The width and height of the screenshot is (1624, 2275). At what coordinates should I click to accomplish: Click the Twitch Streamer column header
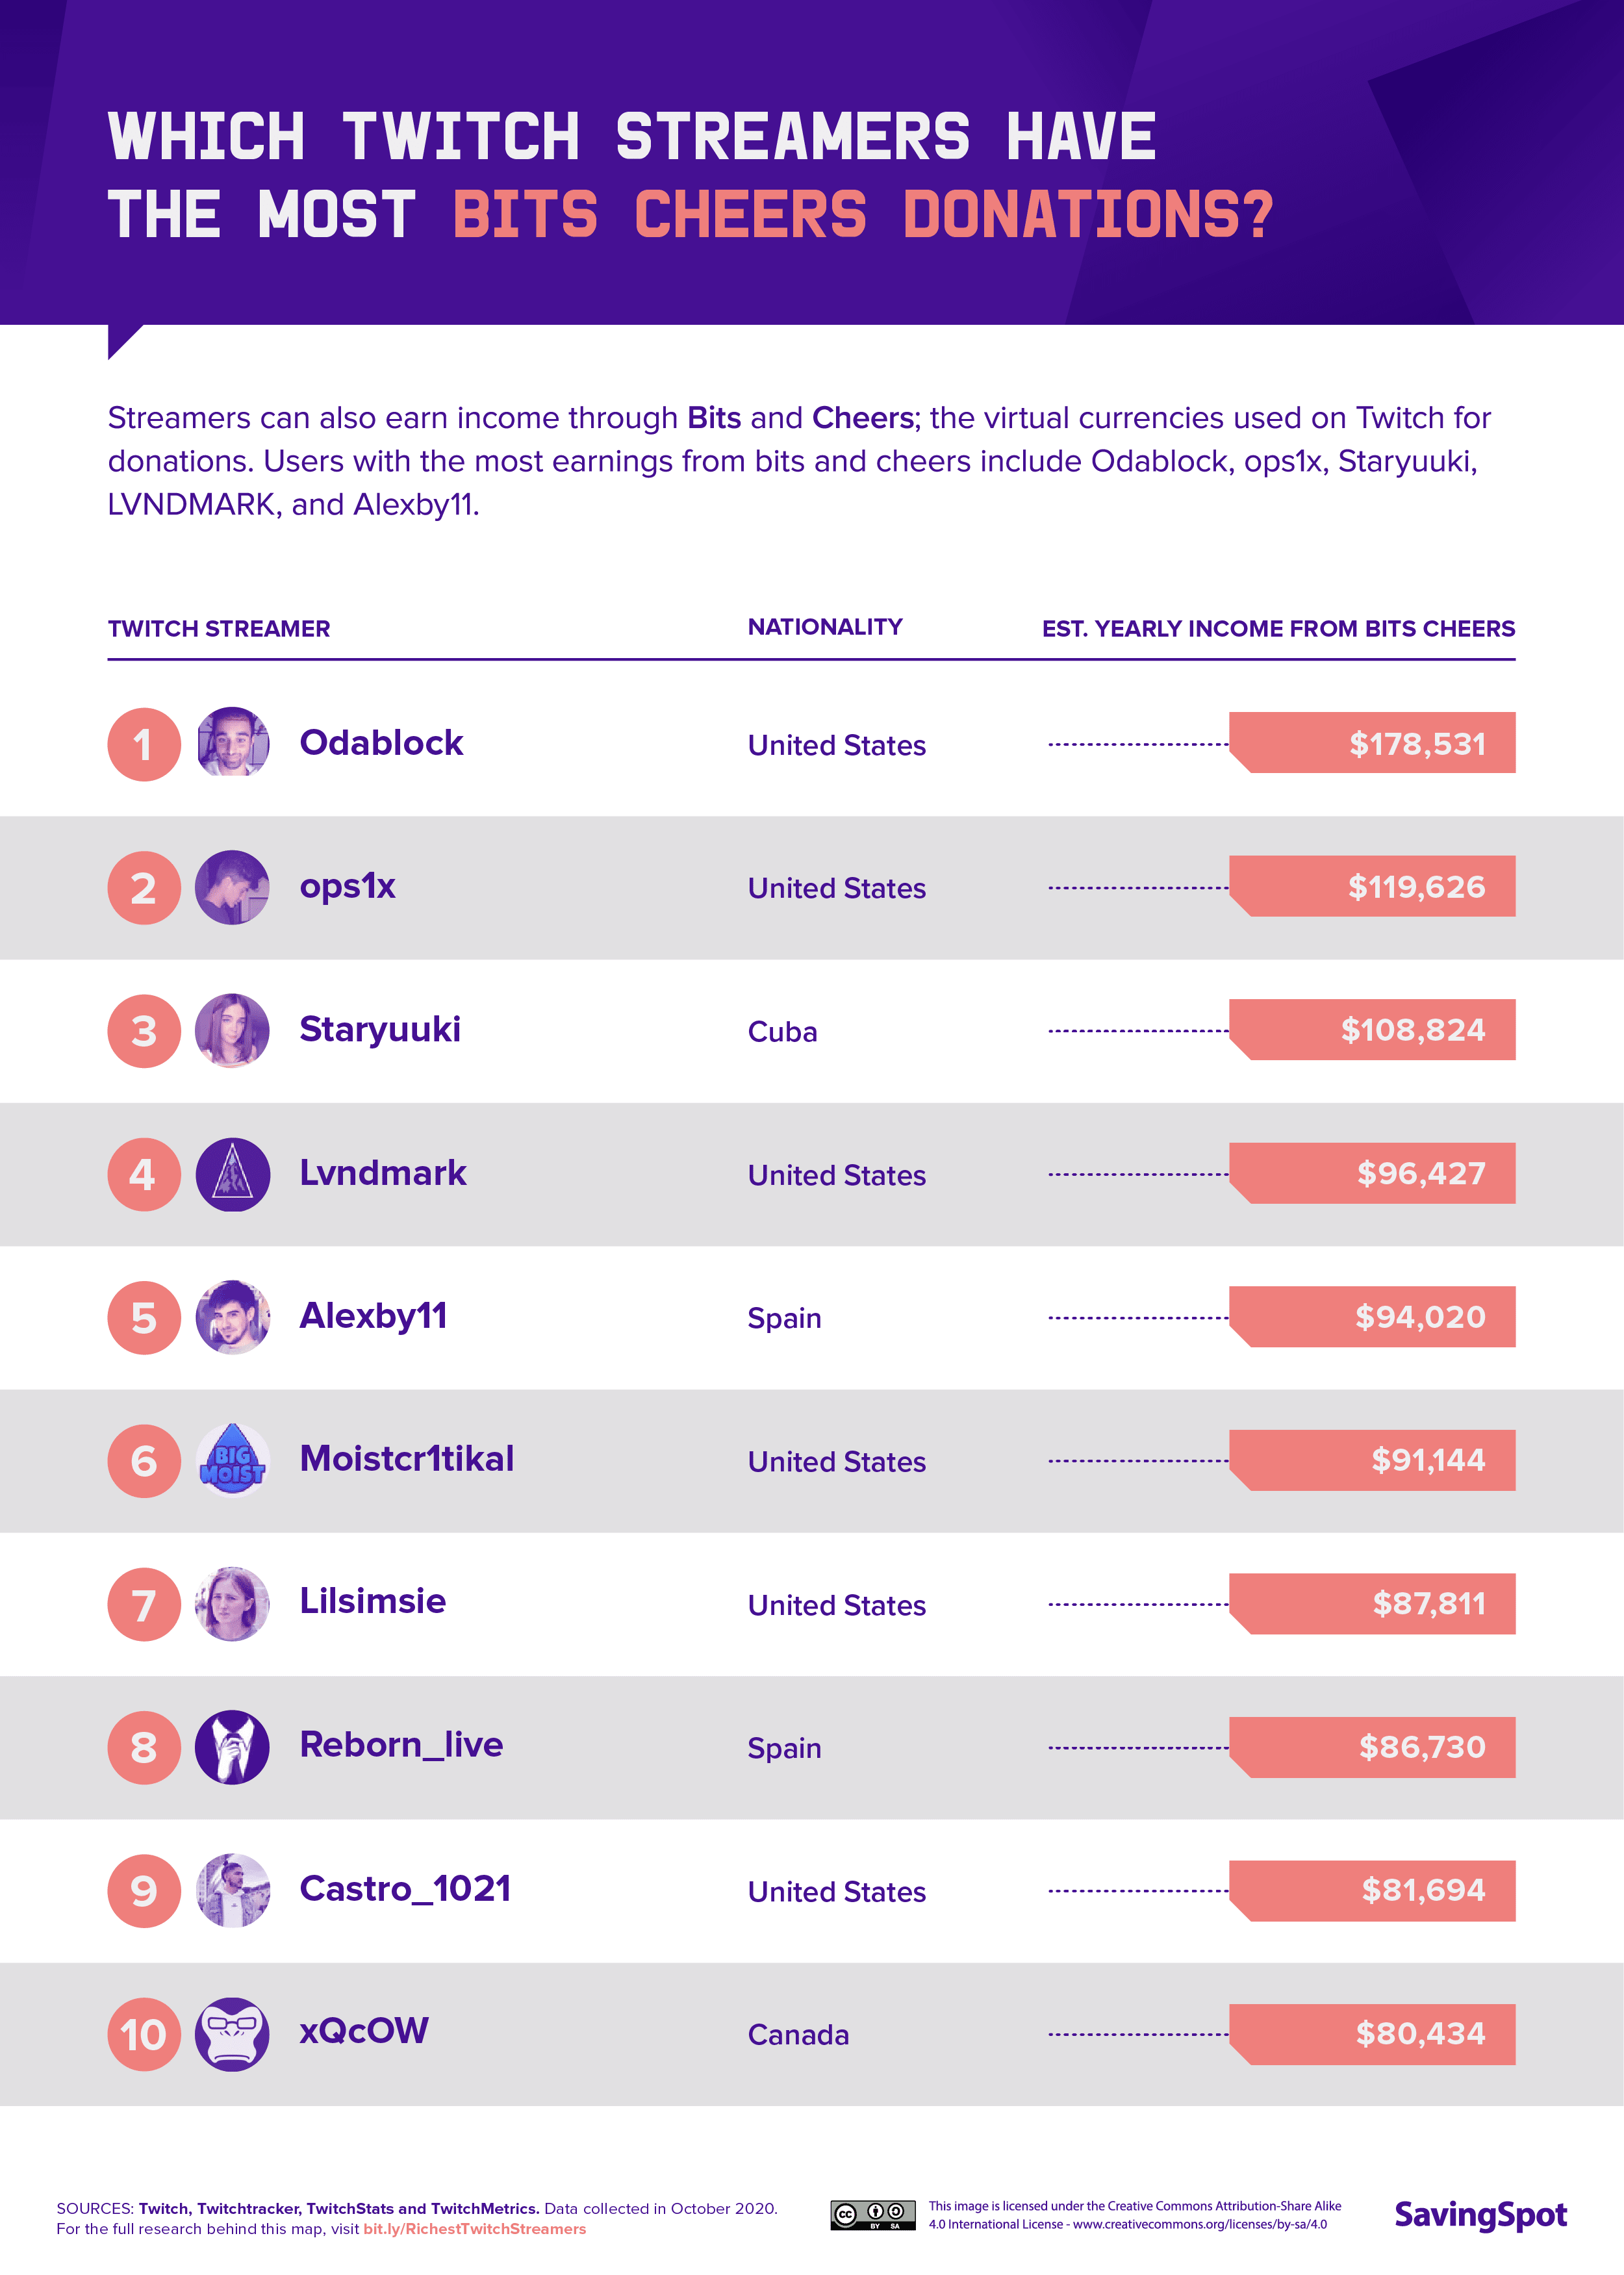(x=219, y=629)
